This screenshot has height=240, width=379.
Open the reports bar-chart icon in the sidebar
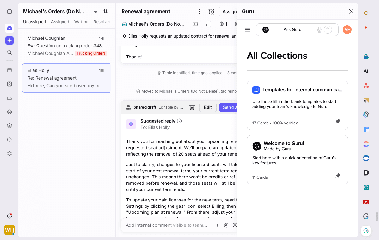pos(9,98)
